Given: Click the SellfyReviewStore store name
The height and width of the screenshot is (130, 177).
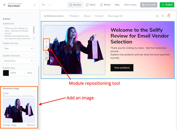Looking at the screenshot, I should tap(54, 16).
